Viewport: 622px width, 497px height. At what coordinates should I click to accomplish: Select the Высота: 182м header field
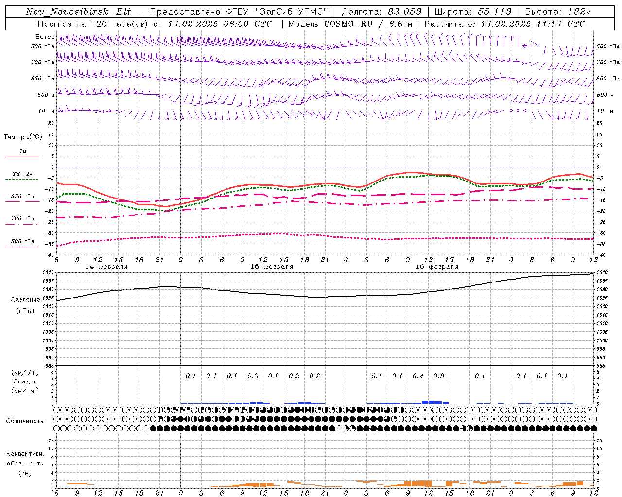tap(558, 12)
